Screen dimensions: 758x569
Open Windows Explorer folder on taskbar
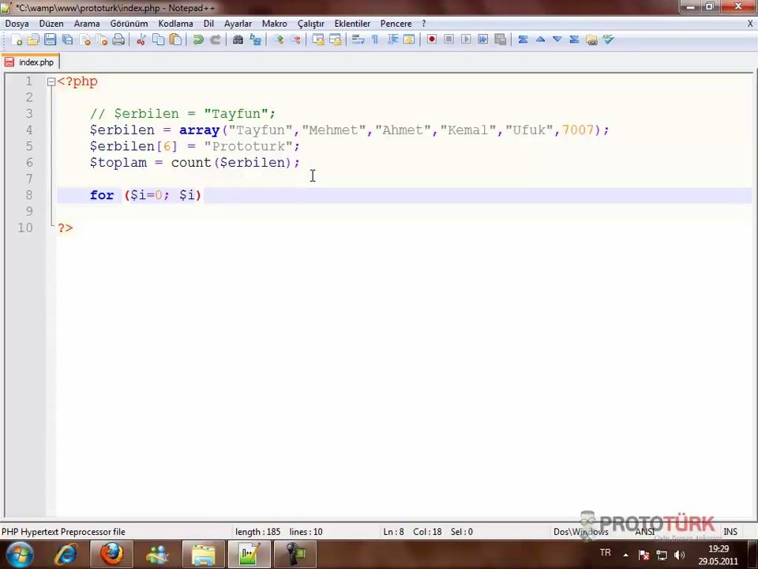pos(204,555)
